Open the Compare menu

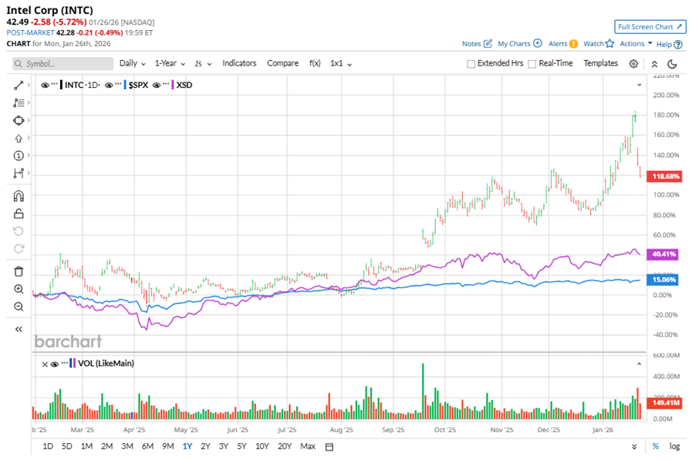(x=282, y=63)
